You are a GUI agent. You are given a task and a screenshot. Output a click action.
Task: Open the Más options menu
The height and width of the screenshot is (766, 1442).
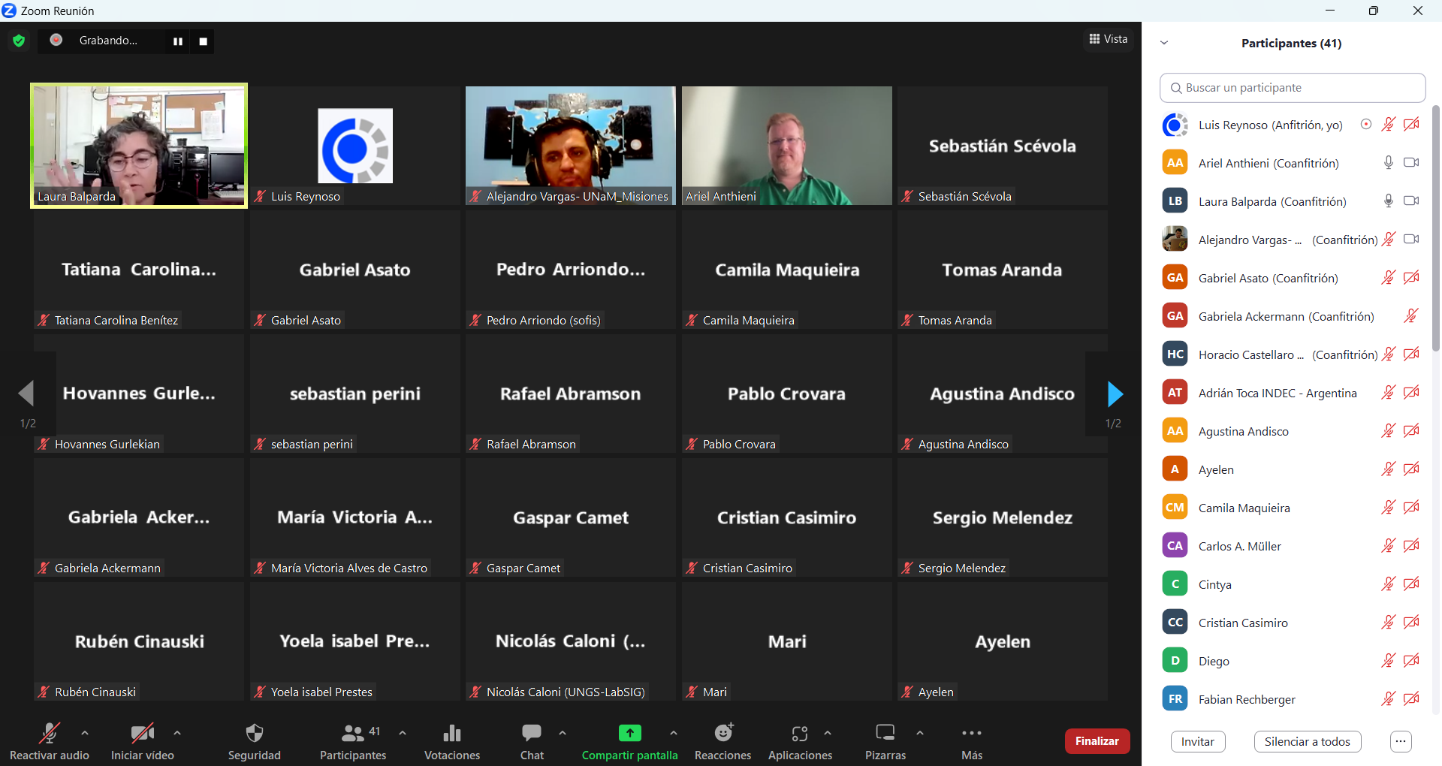[x=971, y=734]
